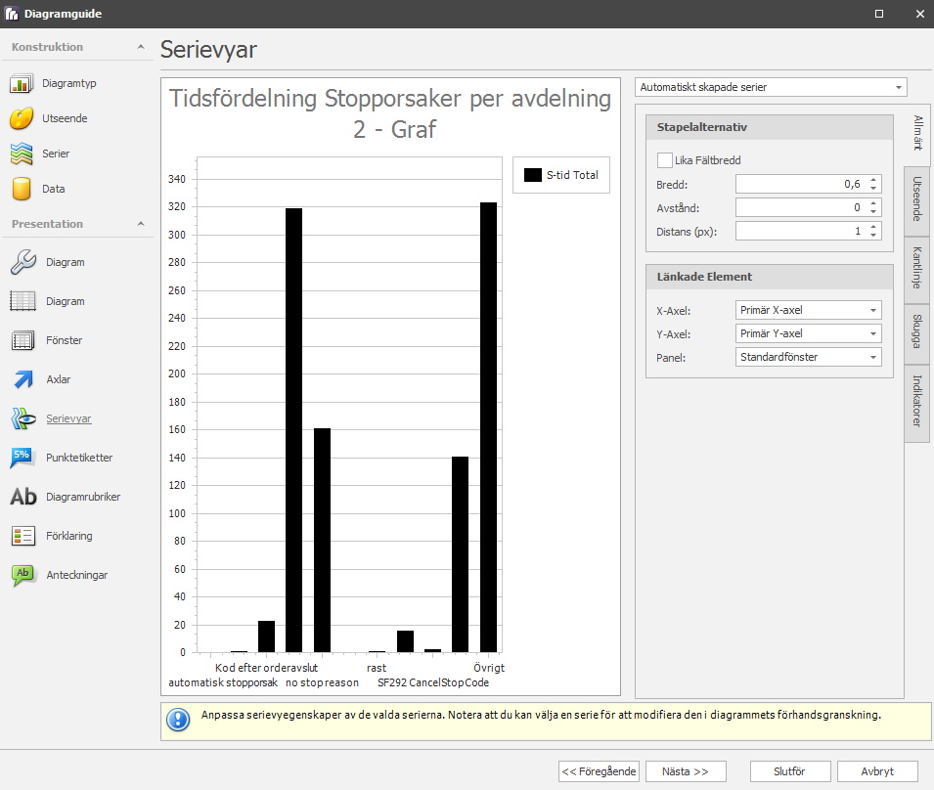
Task: Open the X-Axel dropdown
Action: coord(808,310)
